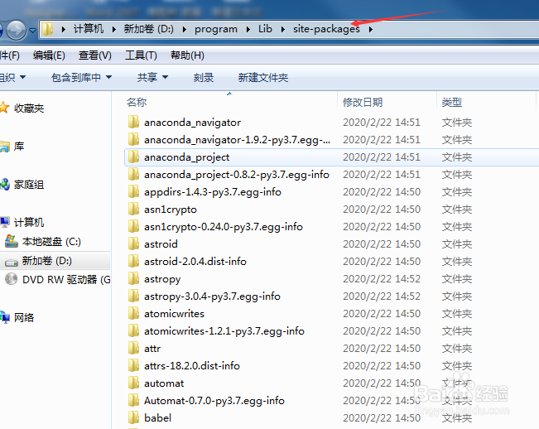Select 家庭组 in the navigation pane

(29, 185)
